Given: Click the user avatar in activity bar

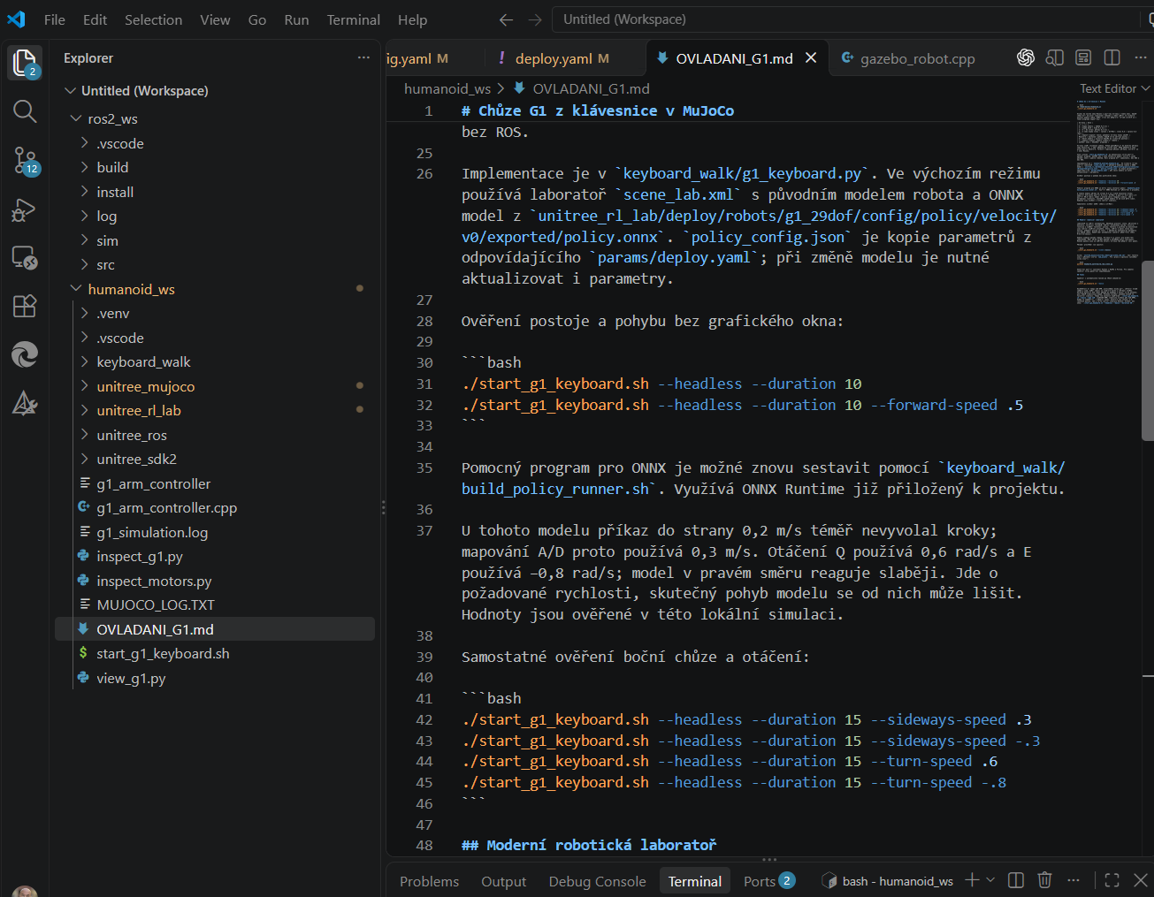Looking at the screenshot, I should pyautogui.click(x=25, y=890).
